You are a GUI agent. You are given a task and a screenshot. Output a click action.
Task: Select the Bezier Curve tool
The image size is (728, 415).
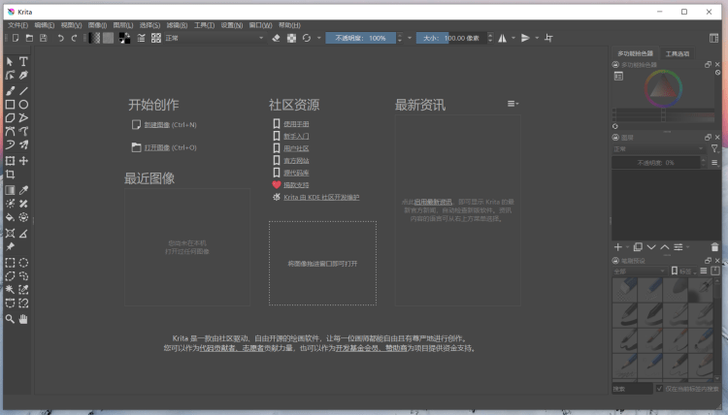click(x=10, y=131)
